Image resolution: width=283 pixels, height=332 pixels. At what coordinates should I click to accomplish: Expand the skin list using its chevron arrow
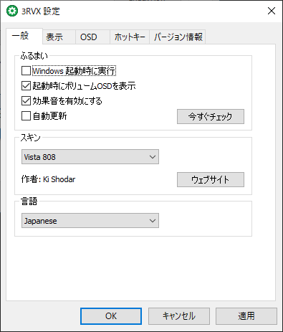tap(153, 157)
